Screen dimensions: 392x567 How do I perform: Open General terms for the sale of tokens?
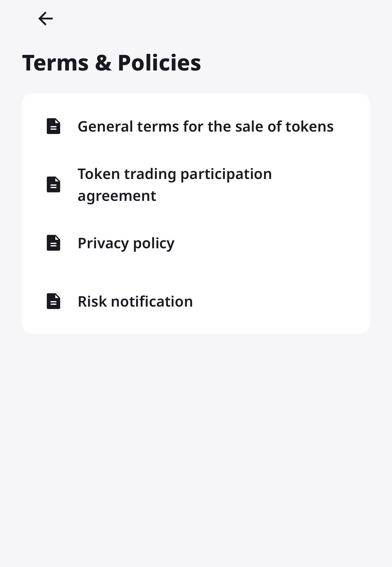(205, 126)
